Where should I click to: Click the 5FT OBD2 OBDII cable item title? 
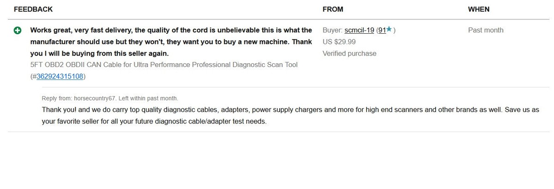pyautogui.click(x=164, y=65)
